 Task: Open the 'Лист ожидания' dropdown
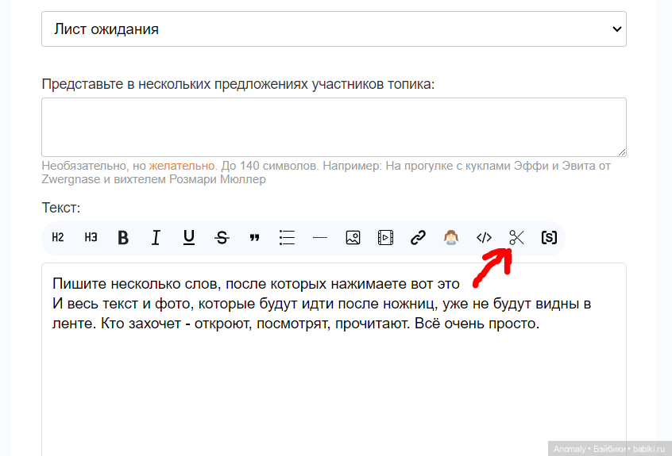click(x=334, y=29)
